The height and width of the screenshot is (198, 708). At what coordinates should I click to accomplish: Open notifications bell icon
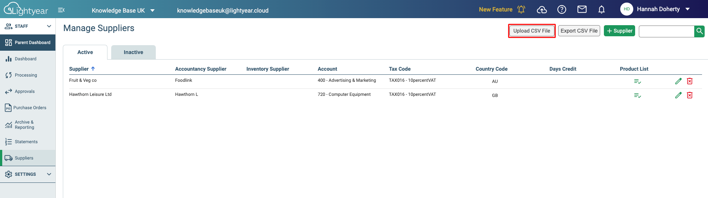pos(602,10)
